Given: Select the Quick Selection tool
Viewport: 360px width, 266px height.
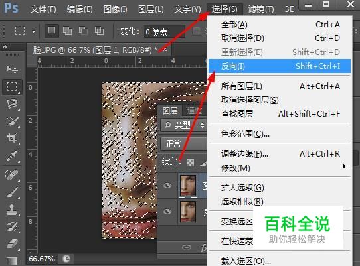Looking at the screenshot, I should (x=12, y=121).
